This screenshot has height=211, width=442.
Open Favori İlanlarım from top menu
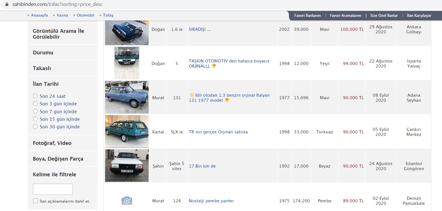307,15
